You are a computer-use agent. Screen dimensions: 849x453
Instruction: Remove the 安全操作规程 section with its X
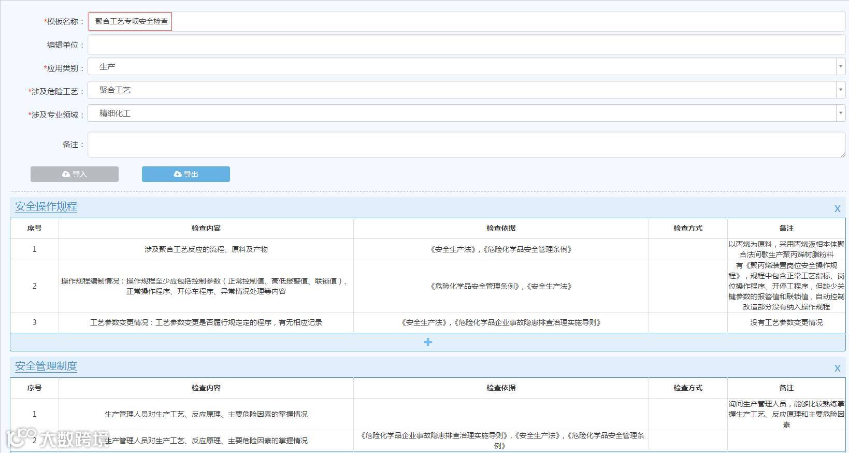[837, 208]
